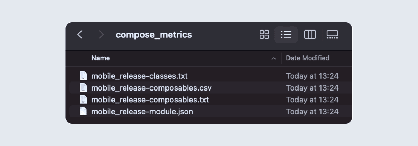Select the mobile_release-composables.csv filename
The width and height of the screenshot is (418, 146).
(151, 88)
